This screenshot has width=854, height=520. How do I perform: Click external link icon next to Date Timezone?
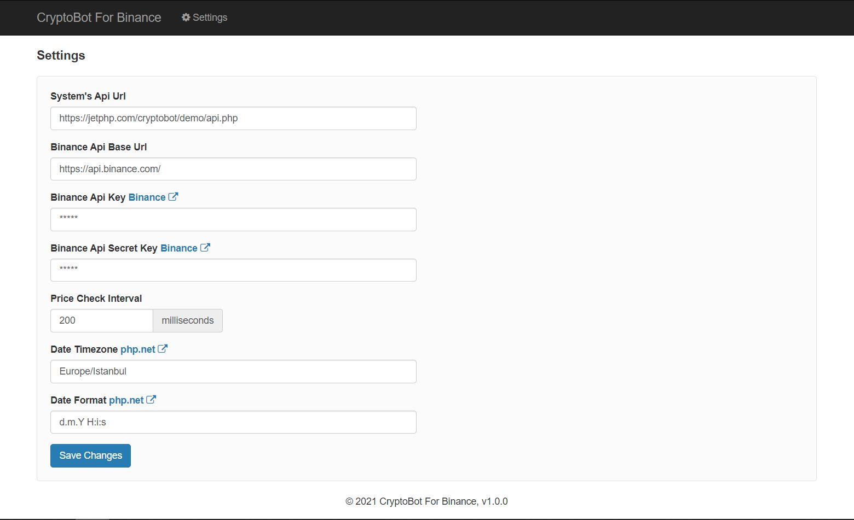[163, 349]
